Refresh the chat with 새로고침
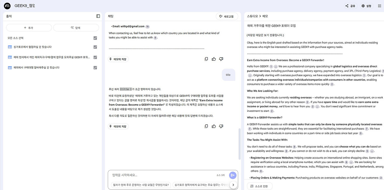The width and height of the screenshot is (384, 190). tap(226, 16)
